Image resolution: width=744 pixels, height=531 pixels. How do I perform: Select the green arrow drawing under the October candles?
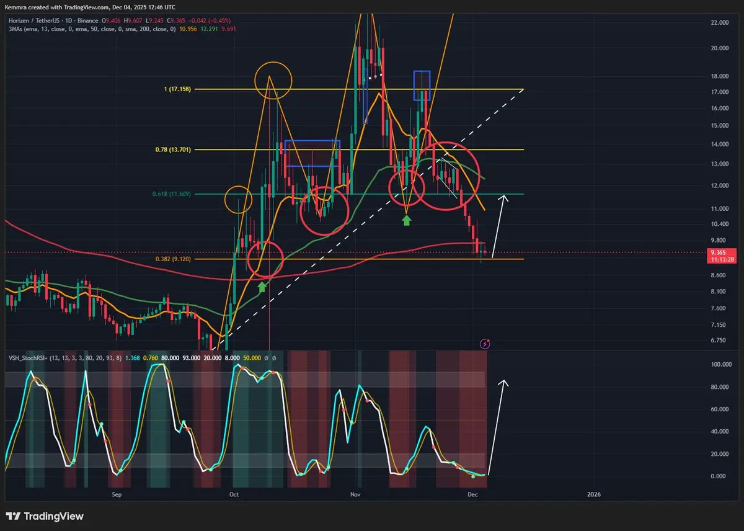click(x=262, y=286)
